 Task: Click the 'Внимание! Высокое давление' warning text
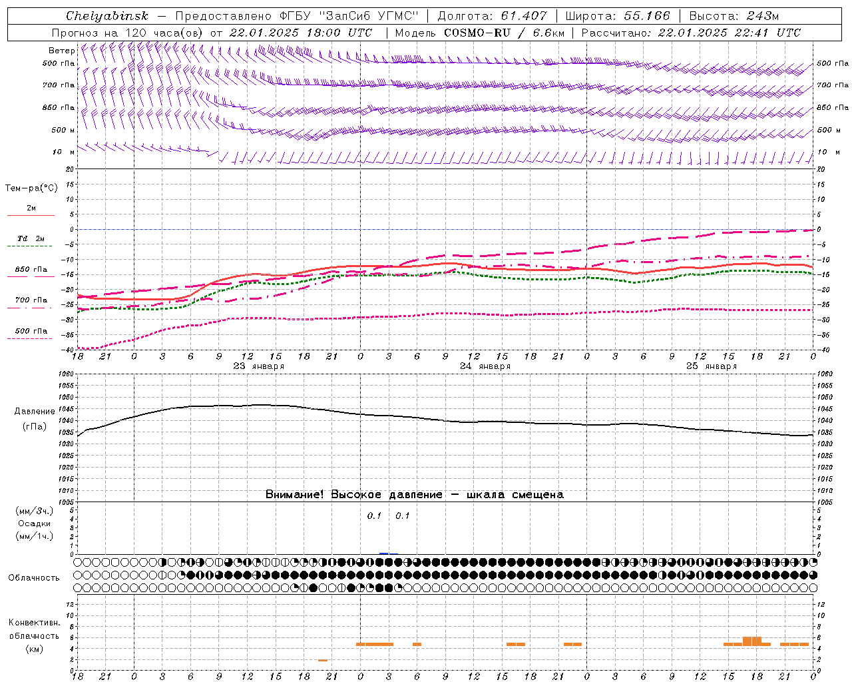[354, 494]
